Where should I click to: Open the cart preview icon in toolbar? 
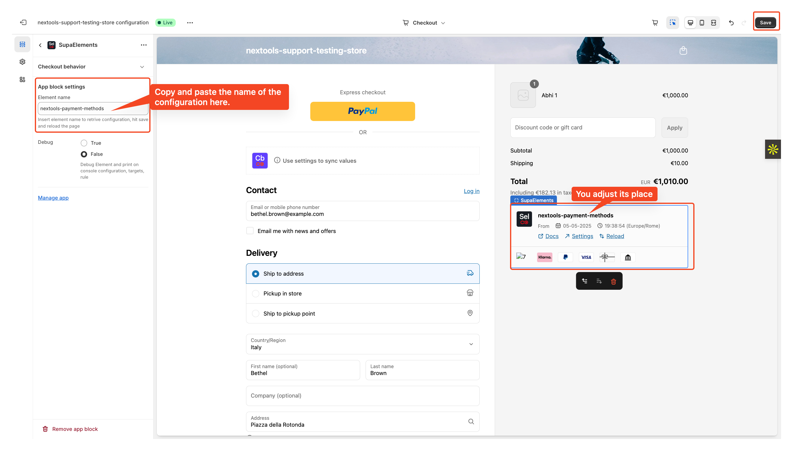(655, 23)
